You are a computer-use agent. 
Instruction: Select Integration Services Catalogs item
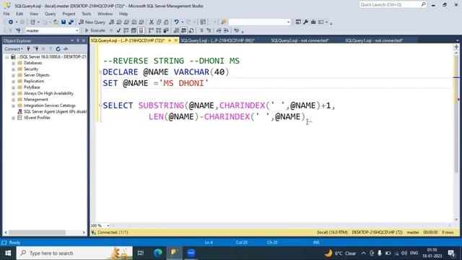(50, 105)
